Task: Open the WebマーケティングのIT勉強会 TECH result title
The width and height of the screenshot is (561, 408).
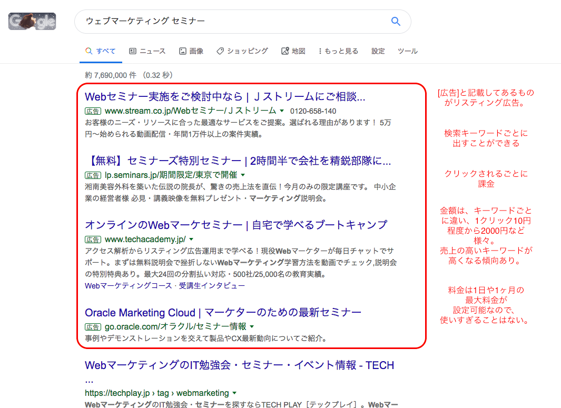Action: tap(239, 365)
